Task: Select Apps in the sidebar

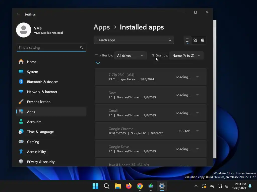Action: [x=51, y=112]
